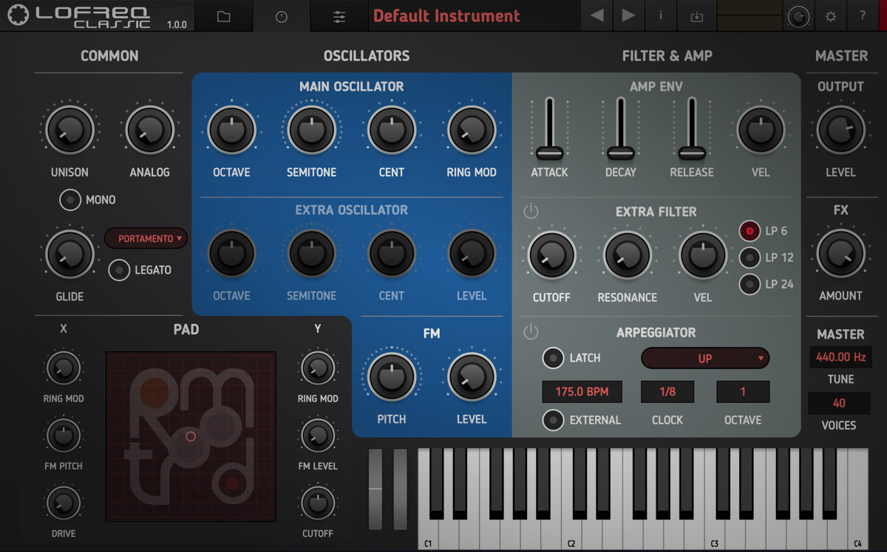Viewport: 887px width, 552px height.
Task: Load the previous preset with the left arrow
Action: 597,15
